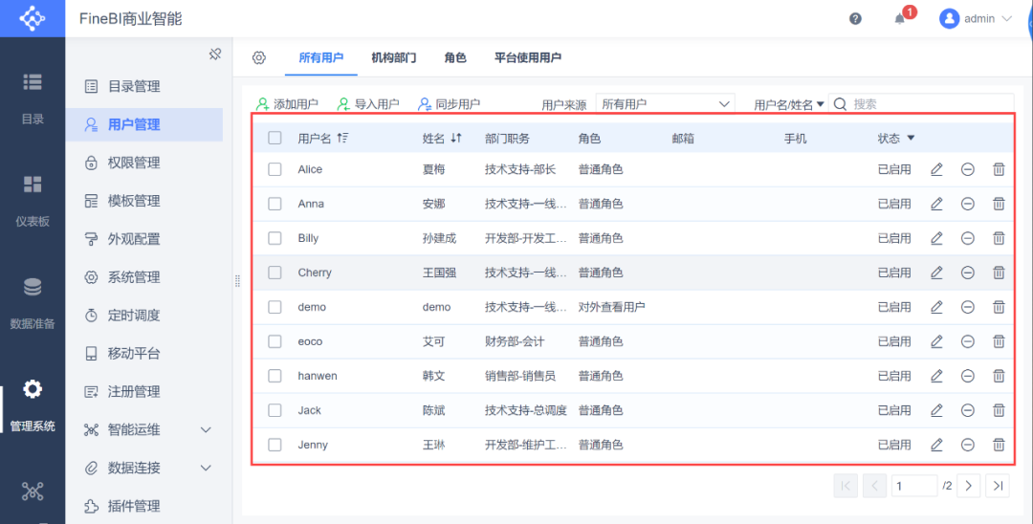Open the 用户来源 dropdown

click(666, 104)
